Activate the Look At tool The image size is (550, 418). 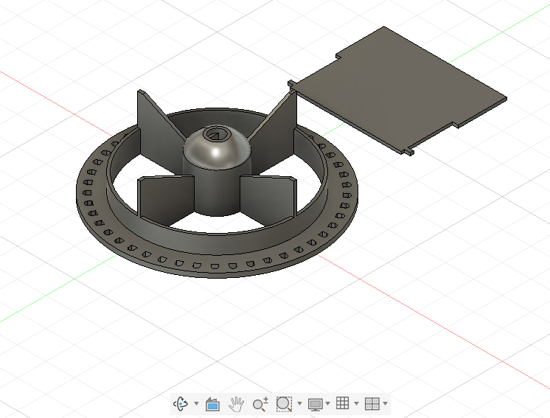[212, 404]
